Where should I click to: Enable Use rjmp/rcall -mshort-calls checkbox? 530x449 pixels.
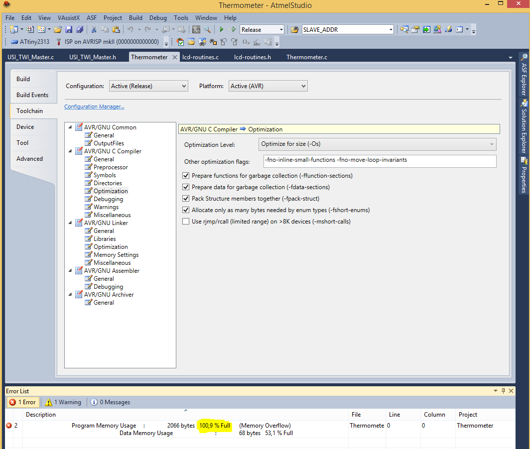pos(186,222)
